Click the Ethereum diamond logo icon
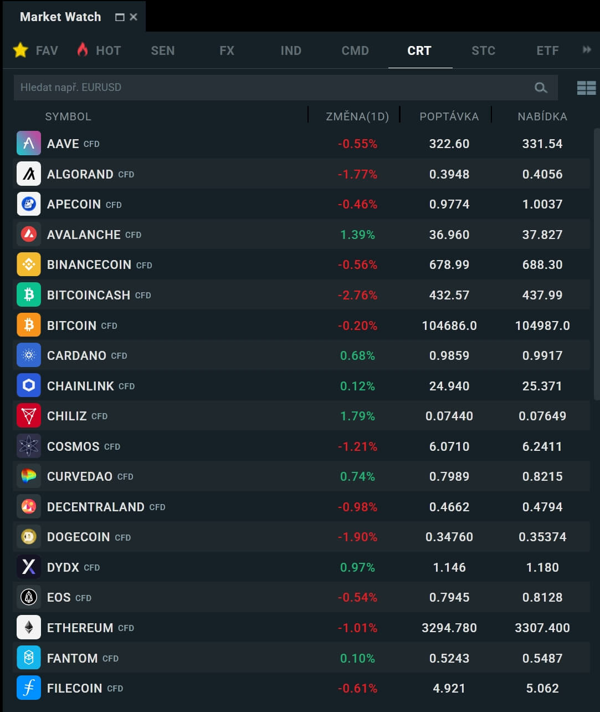600x712 pixels. click(29, 627)
